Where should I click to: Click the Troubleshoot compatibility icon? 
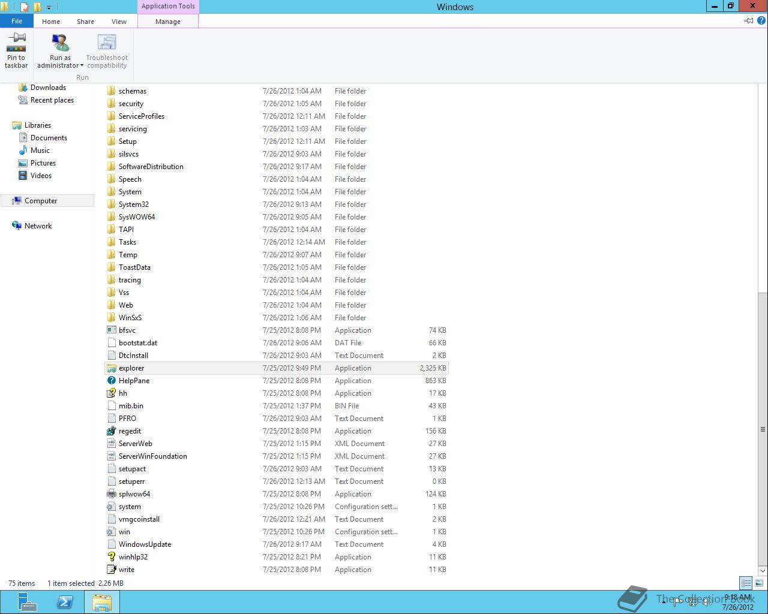[107, 43]
